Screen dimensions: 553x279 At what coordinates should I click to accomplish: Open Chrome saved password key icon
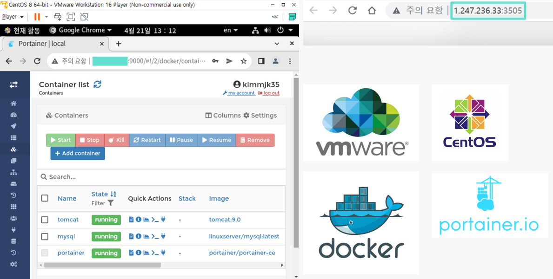coord(215,61)
